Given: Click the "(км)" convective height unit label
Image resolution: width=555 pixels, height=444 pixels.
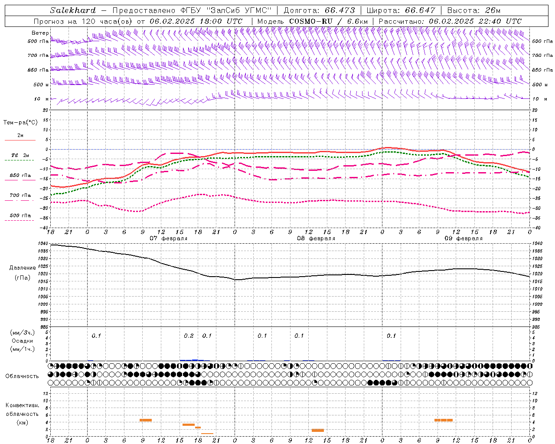Looking at the screenshot, I should tap(23, 422).
